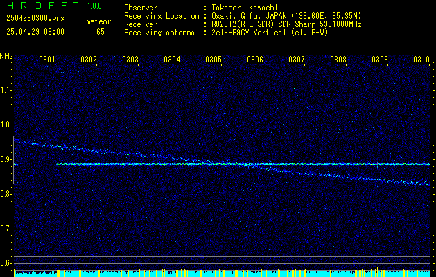Click time marker 0308
Viewport: 436px width, 277px height.
click(x=338, y=59)
